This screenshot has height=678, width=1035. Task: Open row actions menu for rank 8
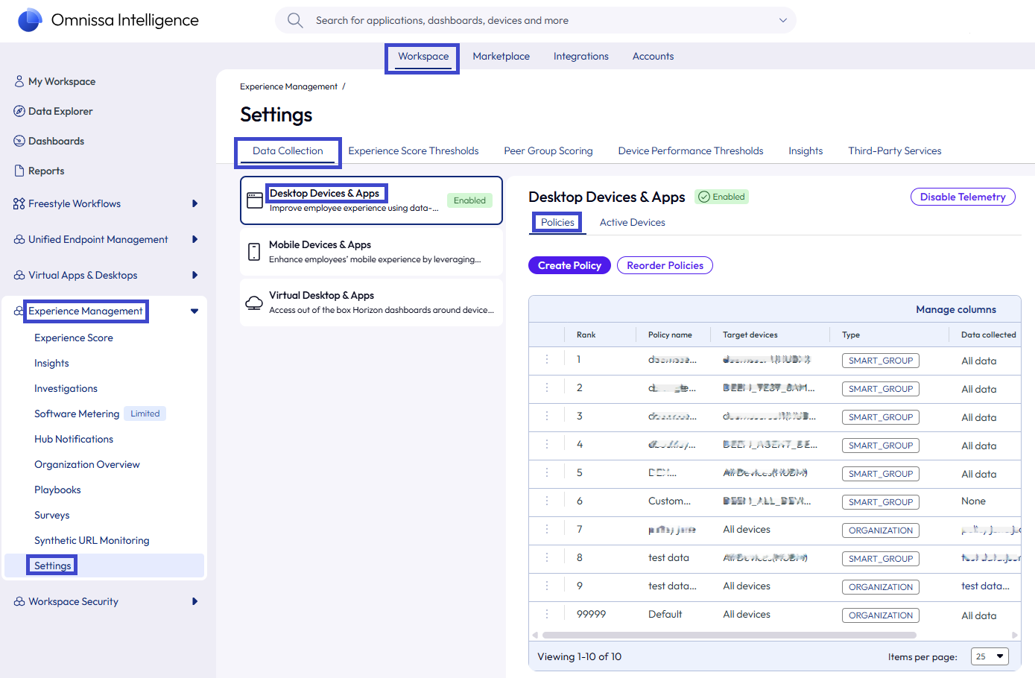547,557
